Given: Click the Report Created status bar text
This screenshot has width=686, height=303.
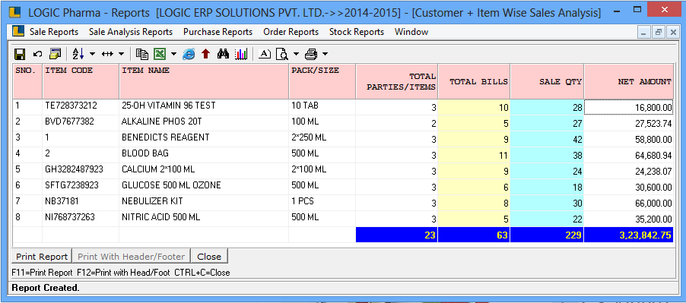Looking at the screenshot, I should (x=46, y=288).
